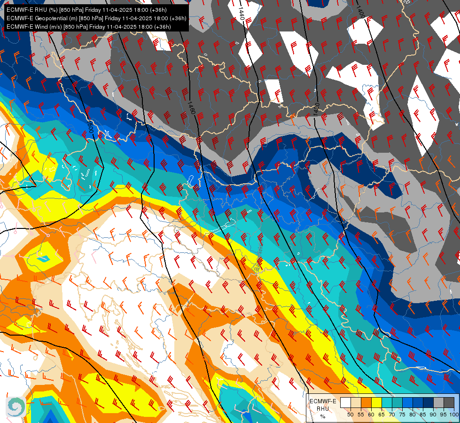Image resolution: width=460 pixels, height=423 pixels.
Task: Click the 1420 contour label
Action: point(317,109)
